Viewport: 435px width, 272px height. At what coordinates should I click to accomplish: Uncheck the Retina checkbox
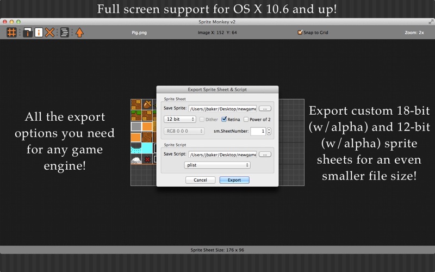(224, 119)
